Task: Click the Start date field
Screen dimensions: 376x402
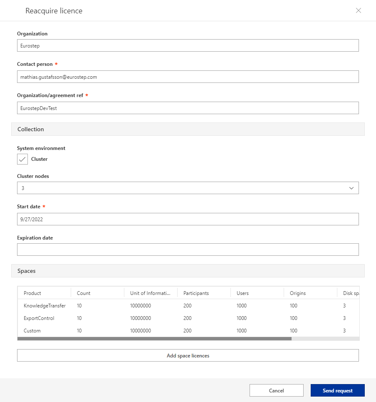Action: [x=188, y=219]
